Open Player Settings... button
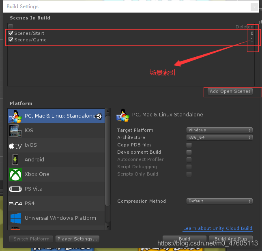This screenshot has width=262, height=251. pos(77,239)
